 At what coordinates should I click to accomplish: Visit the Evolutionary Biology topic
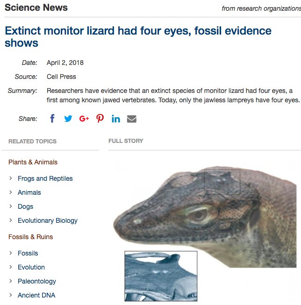48,220
